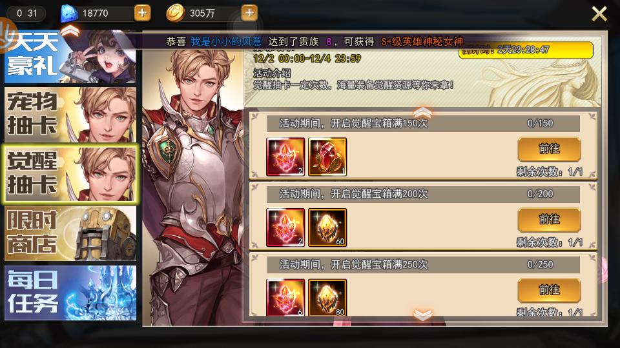620x348 pixels.
Task: Open golden gem reward showing 60
Action: [327, 227]
